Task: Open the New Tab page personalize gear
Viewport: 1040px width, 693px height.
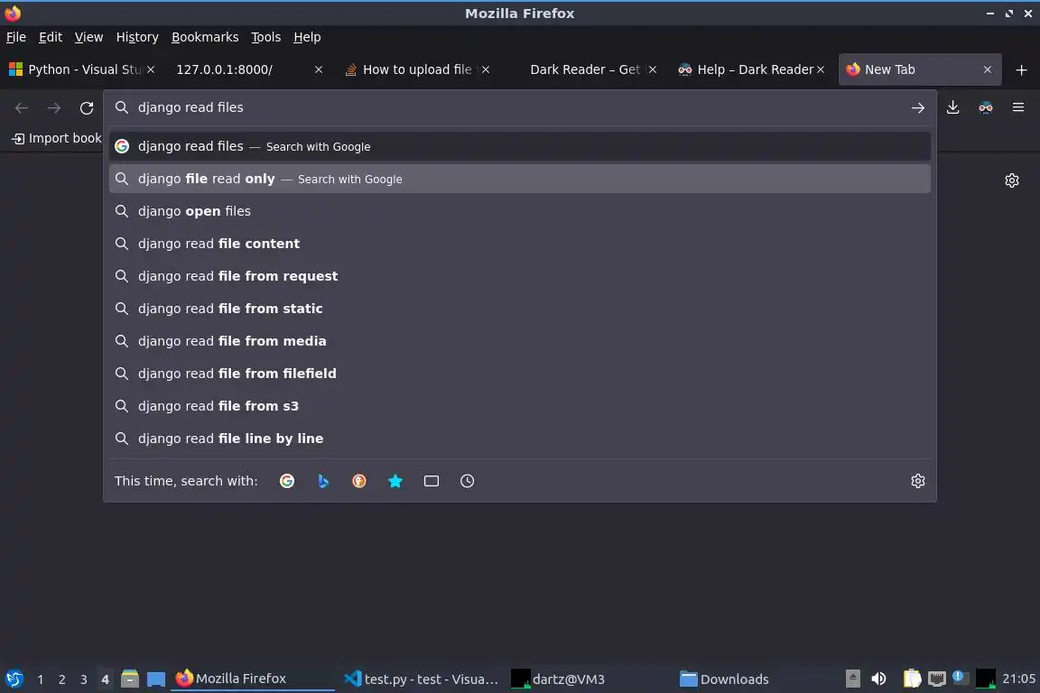Action: [x=1011, y=180]
